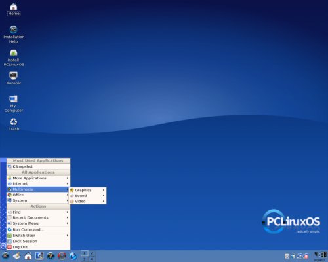Image resolution: width=328 pixels, height=262 pixels.
Task: Open the My Computer desktop icon
Action: tap(14, 103)
